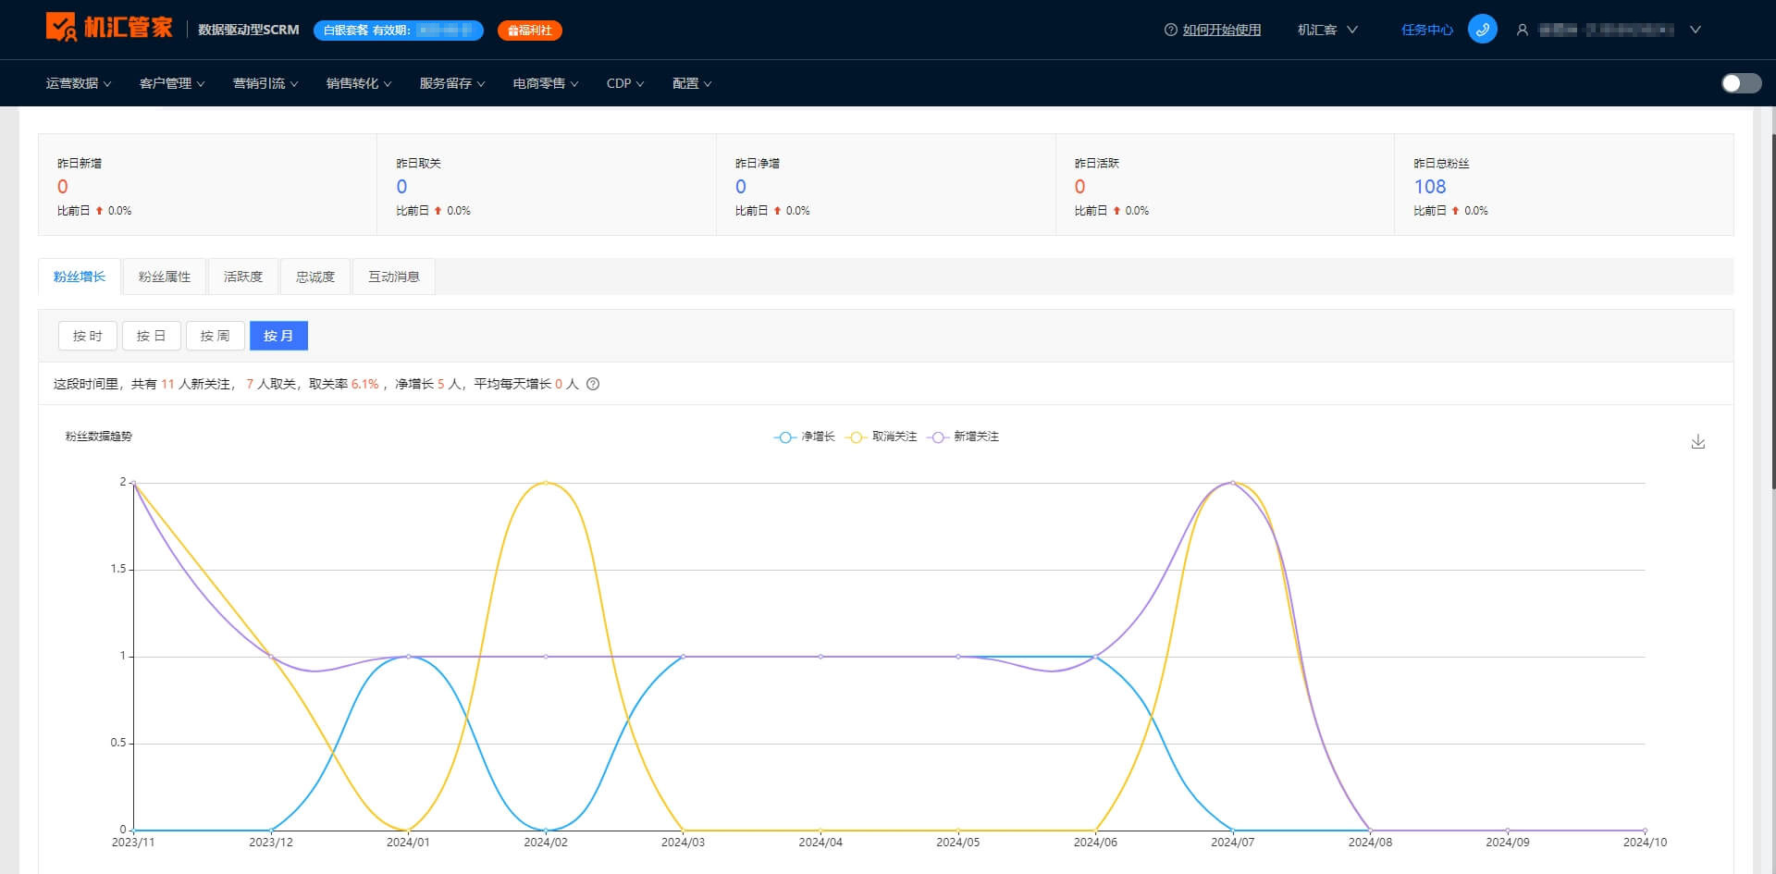Screen dimensions: 1776x874
Task: Click the 机汇管家 logo
Action: click(109, 28)
